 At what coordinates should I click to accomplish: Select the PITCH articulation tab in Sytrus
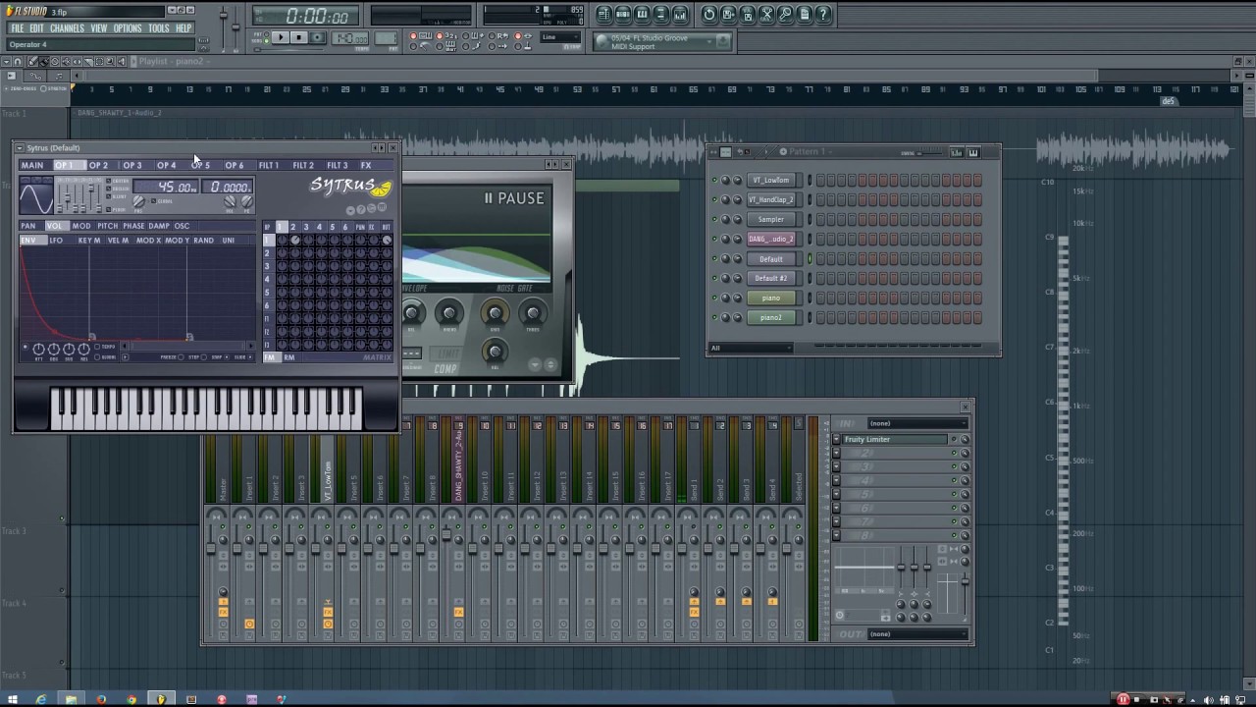(x=107, y=226)
